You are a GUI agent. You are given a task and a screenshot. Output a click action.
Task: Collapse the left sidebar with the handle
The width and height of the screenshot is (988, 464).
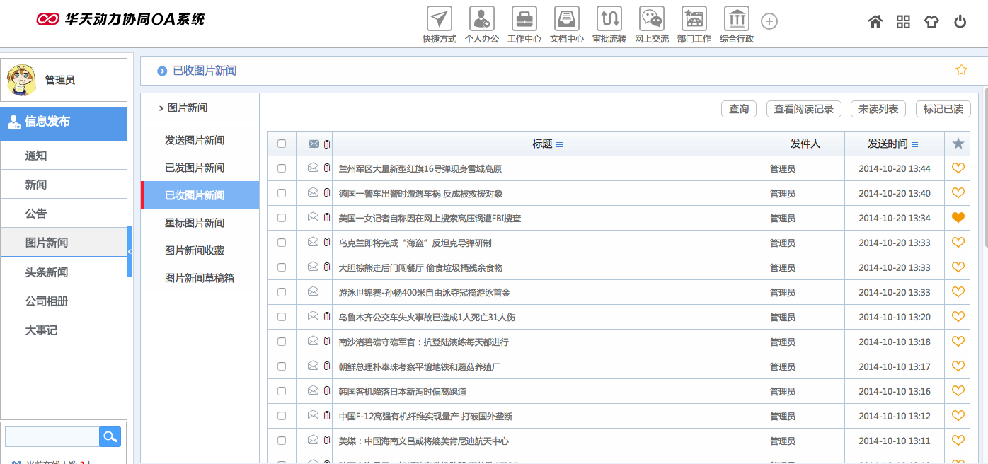tap(130, 252)
